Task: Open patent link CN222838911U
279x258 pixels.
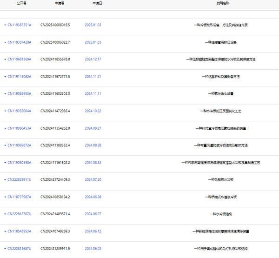Action: [x=20, y=180]
